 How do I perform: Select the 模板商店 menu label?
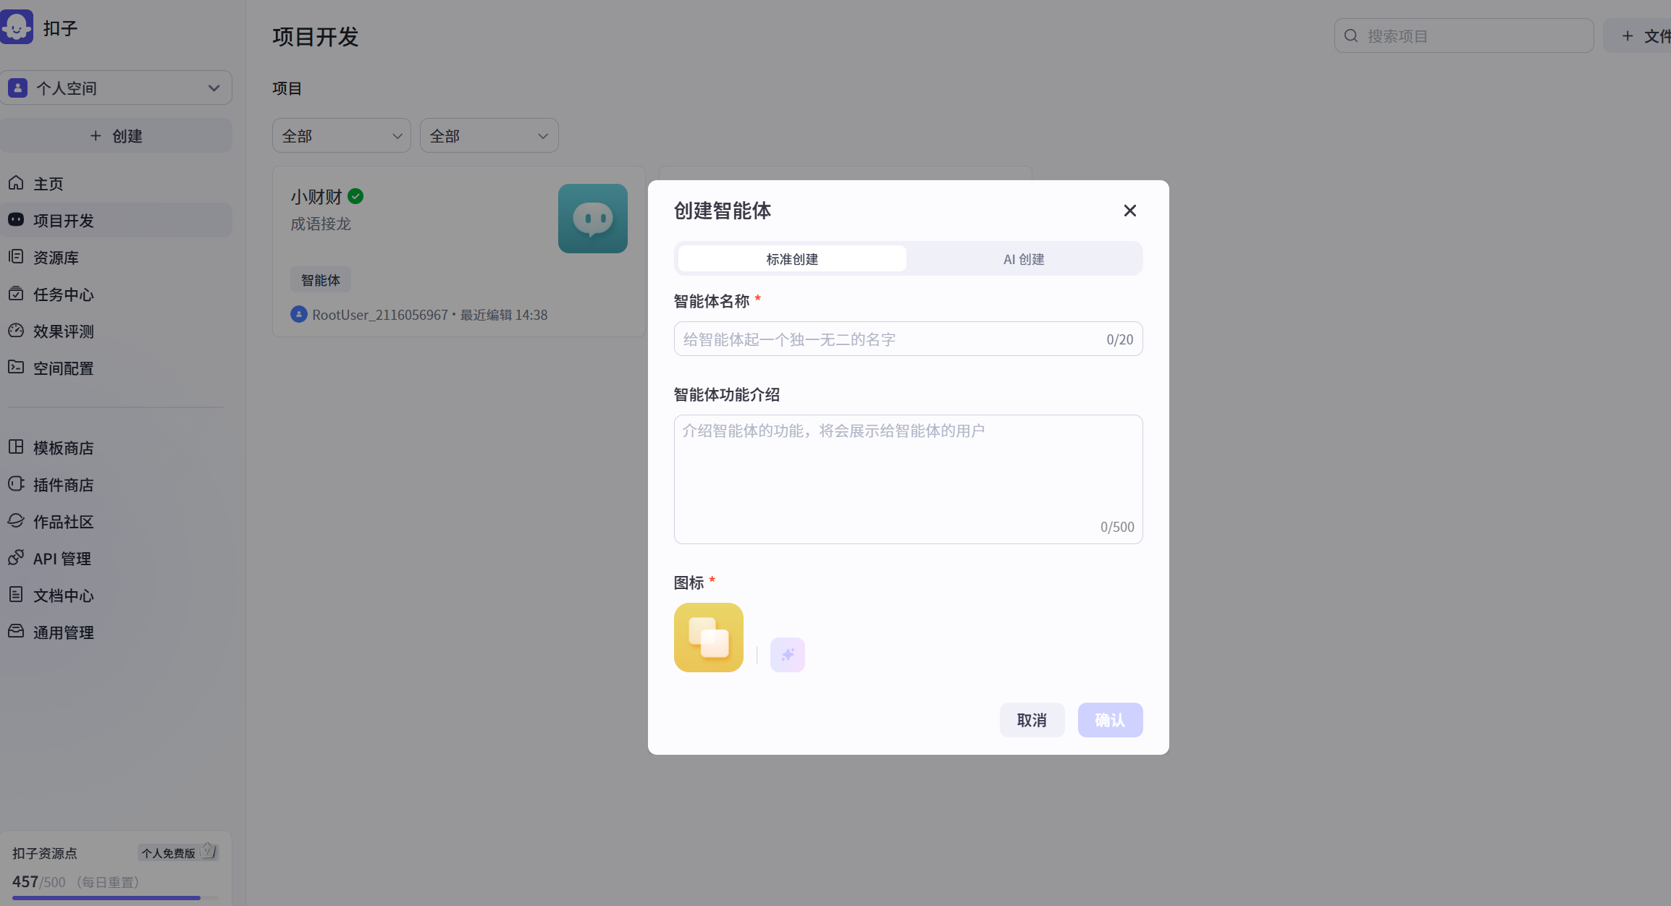pos(64,448)
